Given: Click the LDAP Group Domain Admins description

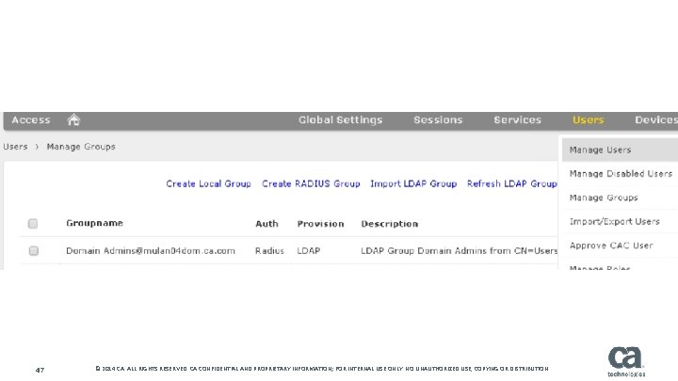Looking at the screenshot, I should (460, 251).
